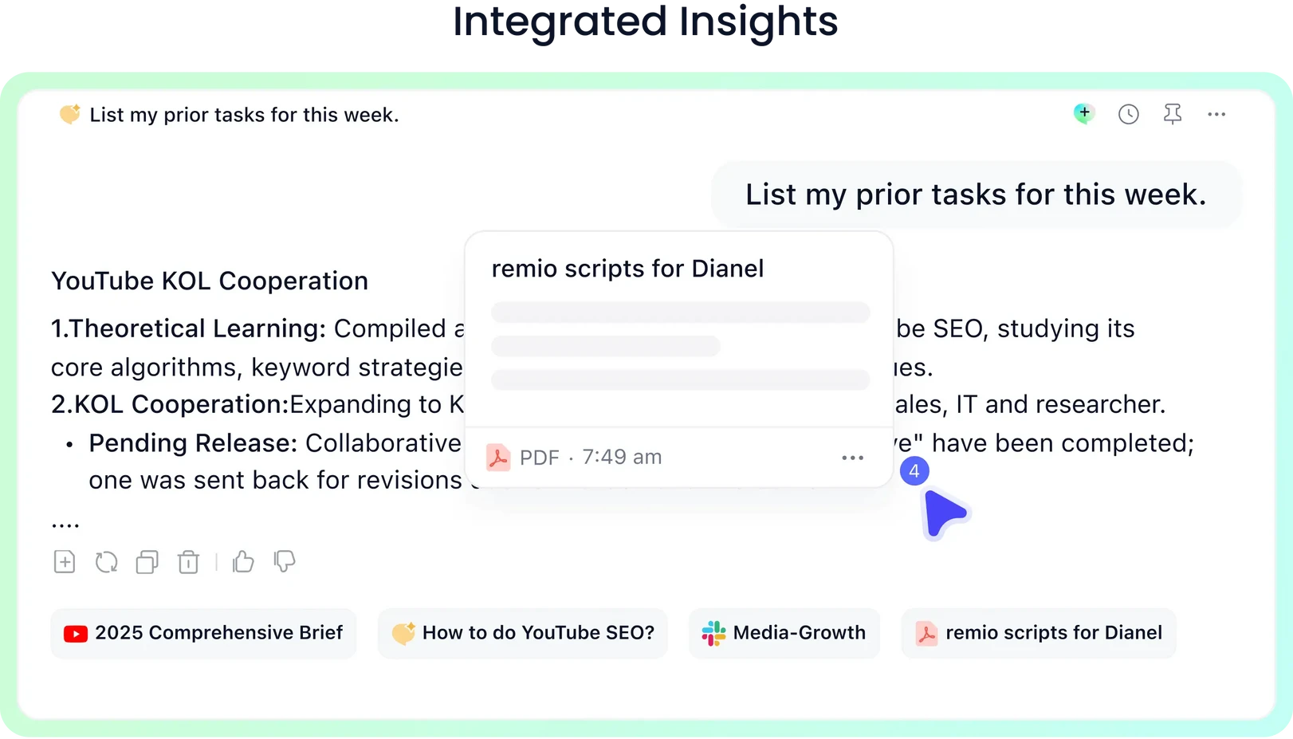
Task: Click the citation badge numbered 4
Action: (x=914, y=471)
